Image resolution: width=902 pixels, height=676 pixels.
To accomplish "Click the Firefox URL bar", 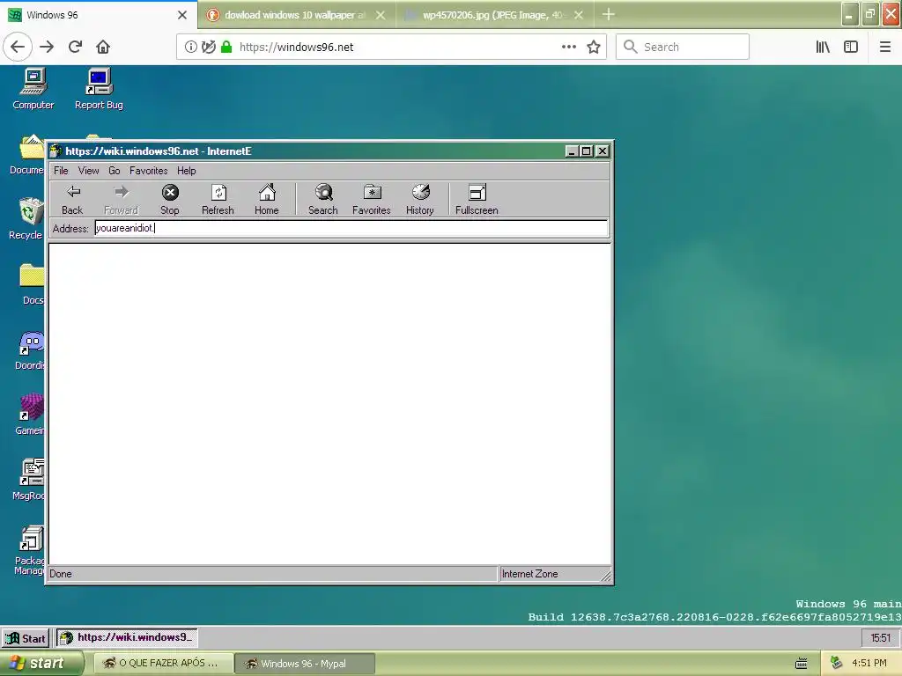I will (392, 48).
